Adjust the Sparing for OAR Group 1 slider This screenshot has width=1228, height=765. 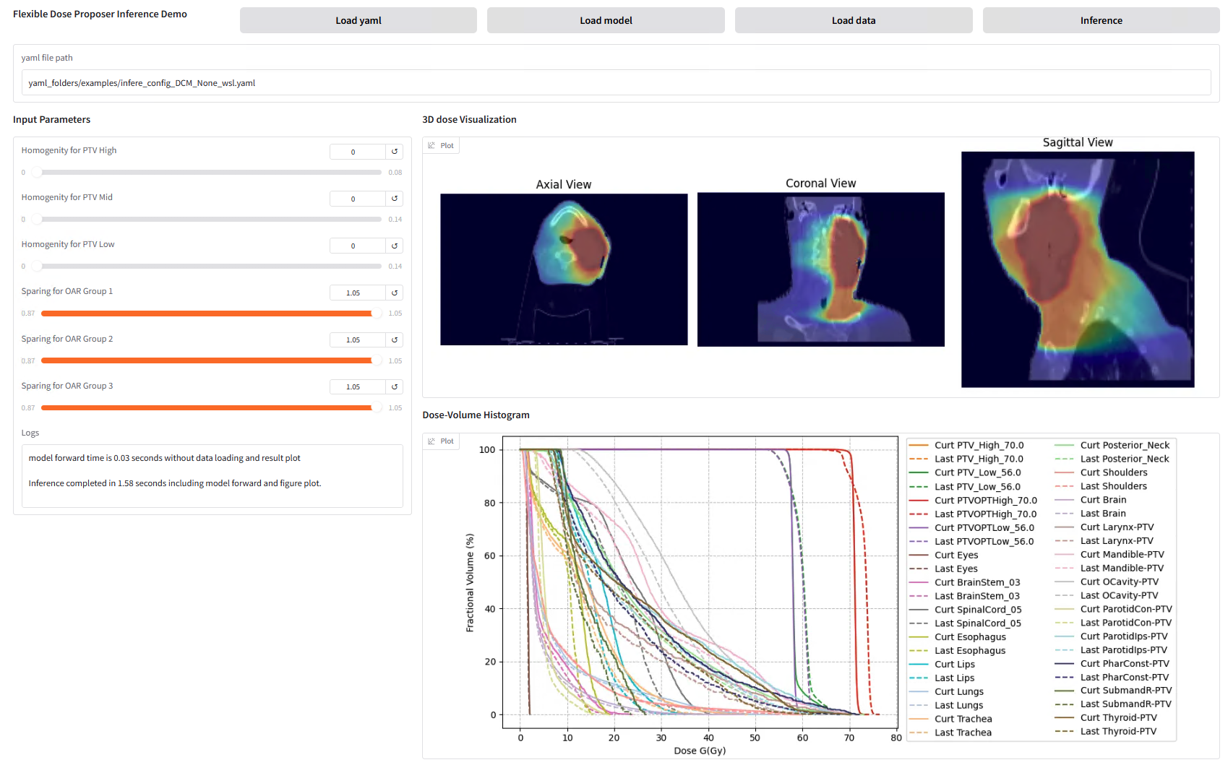210,314
